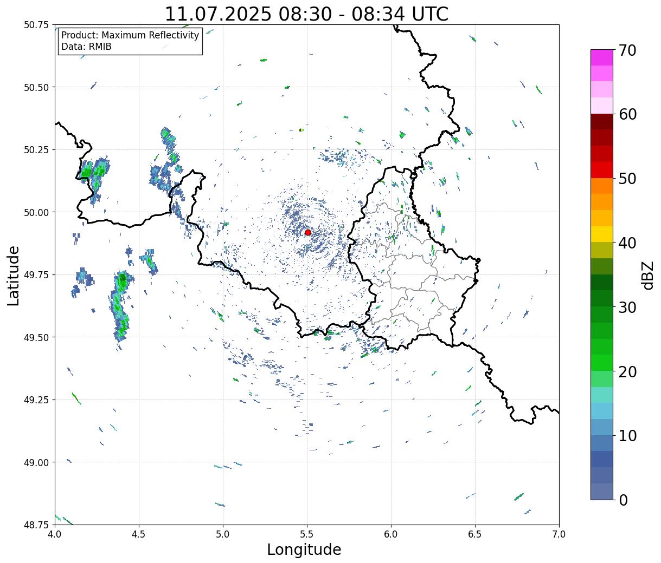Click the colorbar tick label 40
Screen dimensions: 661x563
(627, 243)
